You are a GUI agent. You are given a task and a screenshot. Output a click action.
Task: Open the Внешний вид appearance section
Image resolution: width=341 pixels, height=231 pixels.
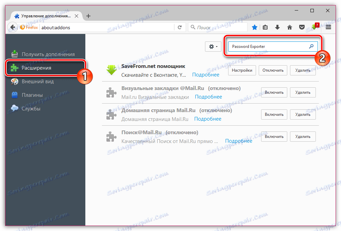pos(37,82)
